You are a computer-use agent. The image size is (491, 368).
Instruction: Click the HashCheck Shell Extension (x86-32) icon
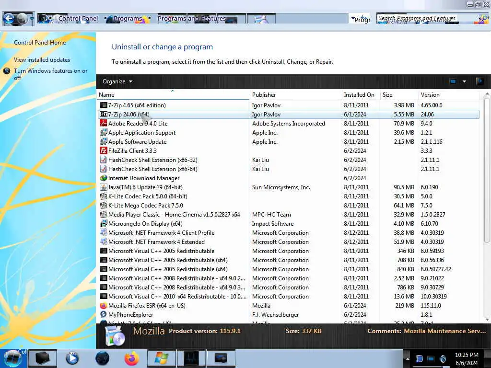(103, 160)
